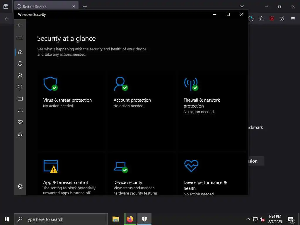The image size is (300, 225).
Task: Select the Restore Session tab in Firefox
Action: point(46,6)
